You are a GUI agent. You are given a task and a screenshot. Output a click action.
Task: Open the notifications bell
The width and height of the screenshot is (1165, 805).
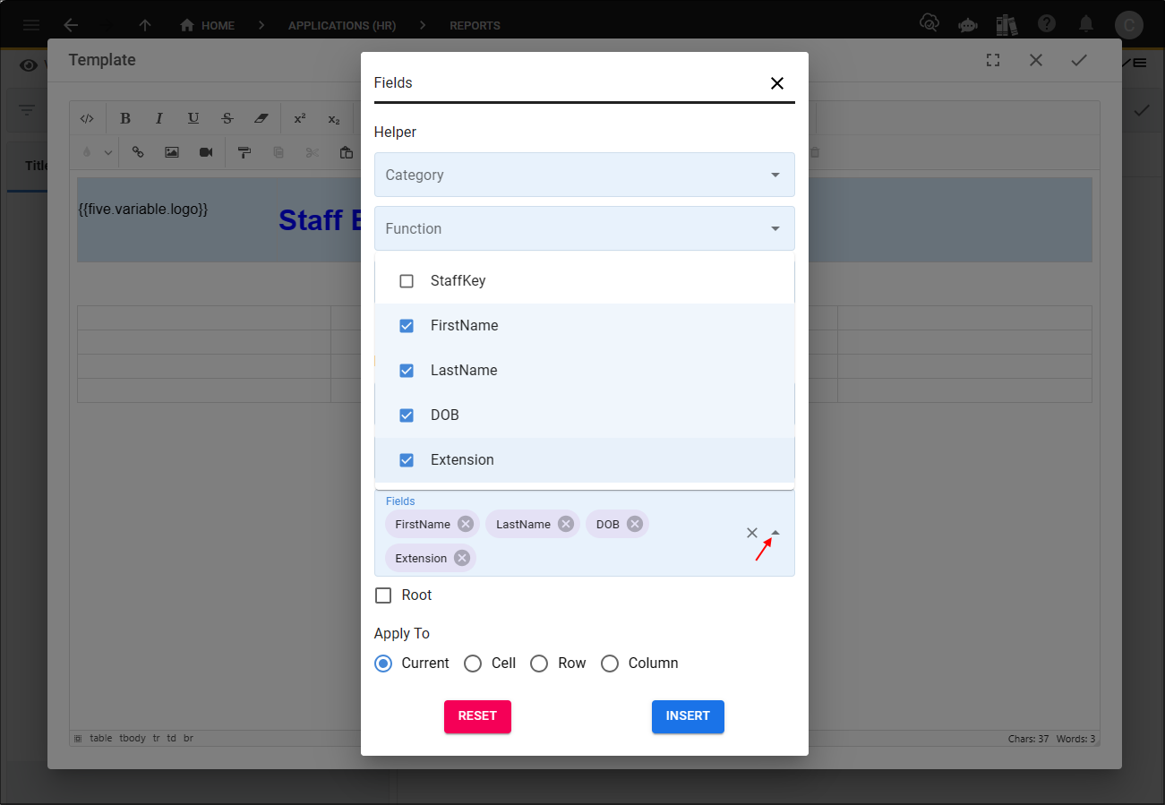1085,24
